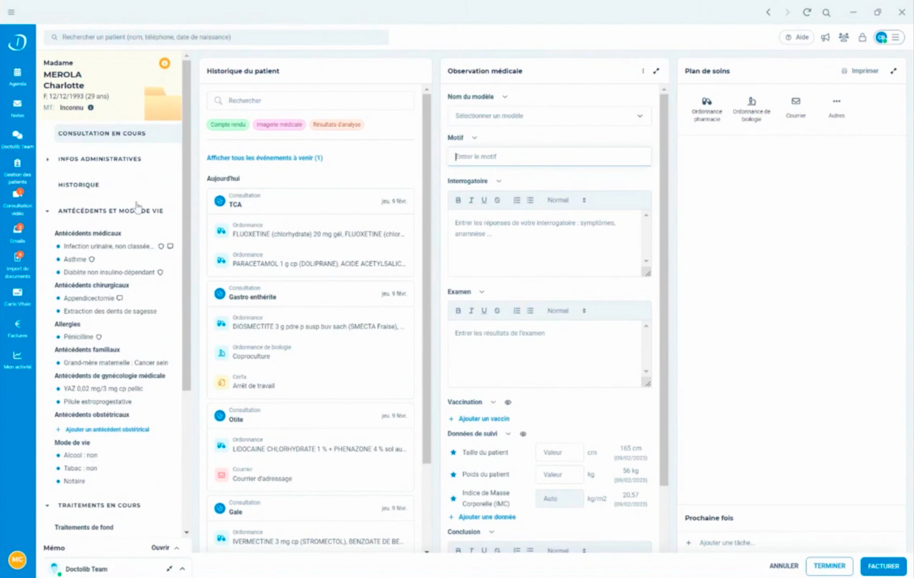Viewport: 914px width, 578px height.
Task: Toggle Données de suivi eye icon
Action: click(523, 434)
